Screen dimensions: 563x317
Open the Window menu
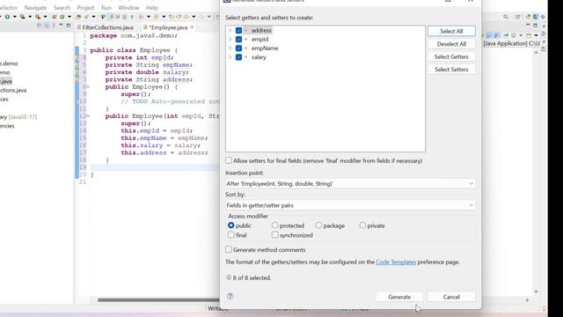coord(128,8)
